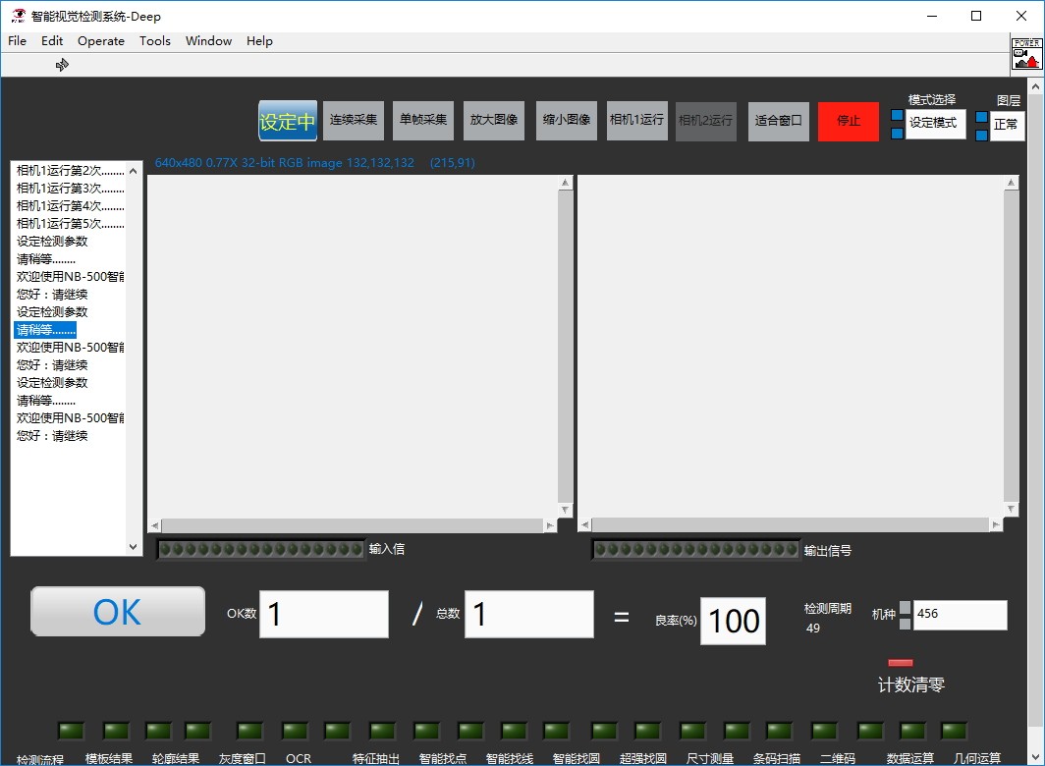Image resolution: width=1045 pixels, height=766 pixels.
Task: Click the OK数 count field
Action: pyautogui.click(x=324, y=614)
